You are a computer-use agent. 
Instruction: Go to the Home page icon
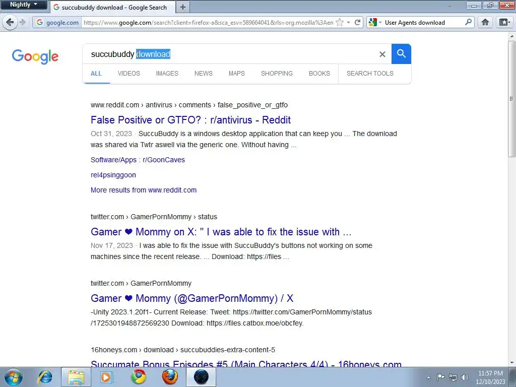(485, 22)
